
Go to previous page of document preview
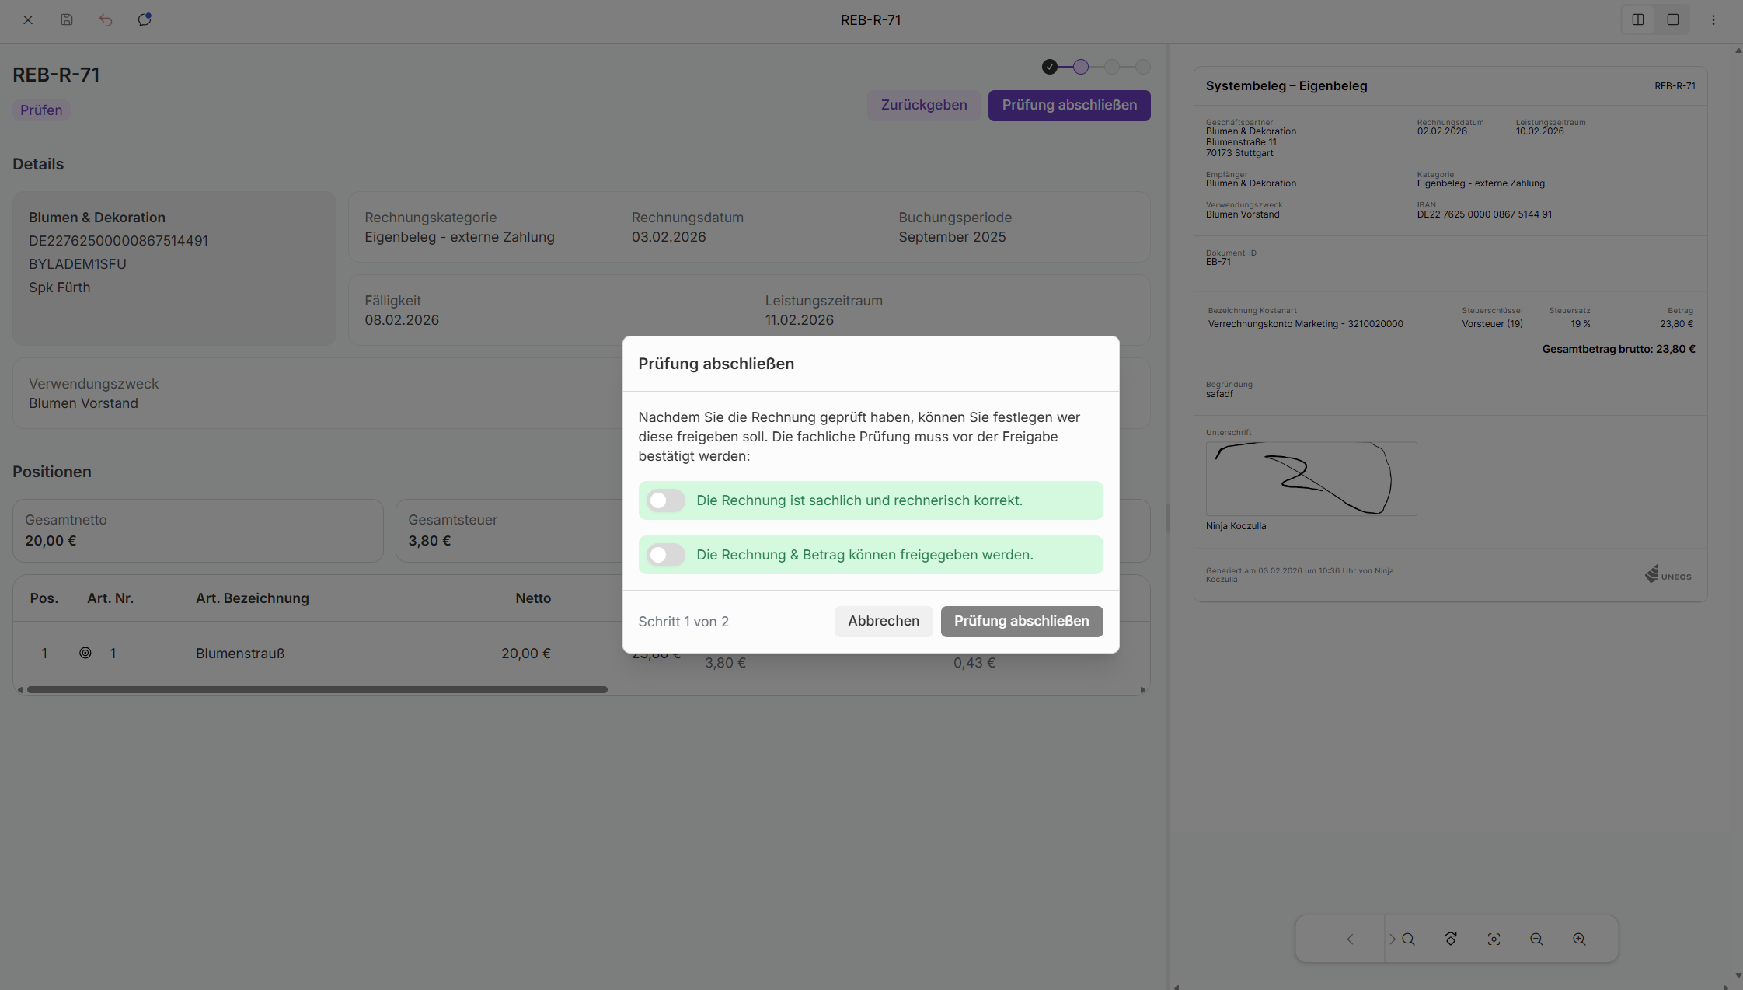pyautogui.click(x=1350, y=939)
